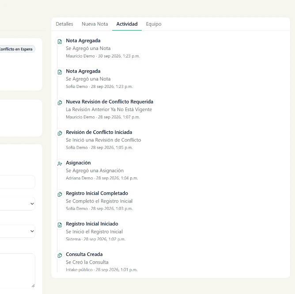Open the Detalles tab

pyautogui.click(x=64, y=24)
